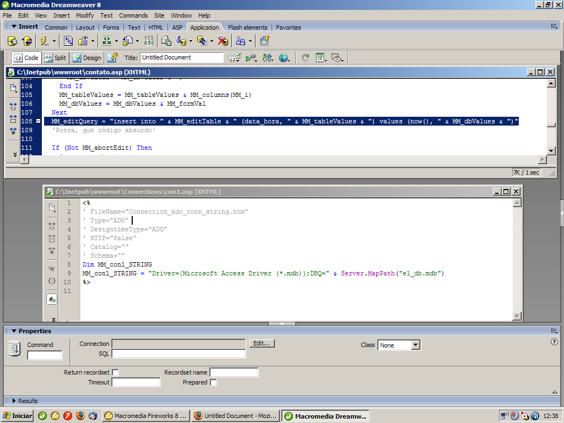Collapse the Insert panel triangle
The image size is (564, 423).
pyautogui.click(x=14, y=26)
